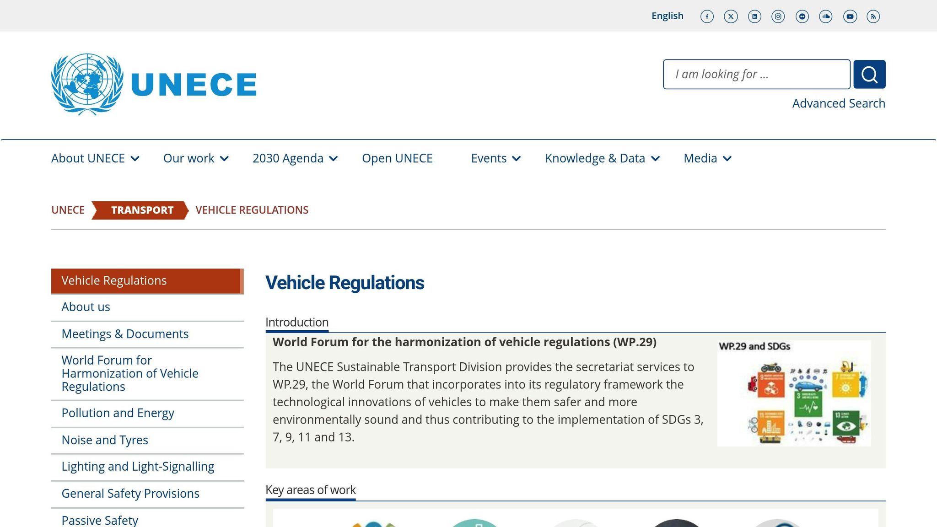Expand the Events dropdown chevron
Screen dimensions: 937x527
click(517, 158)
